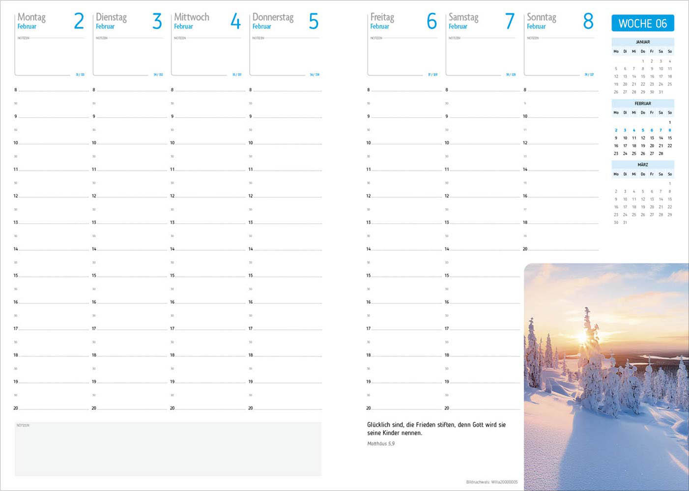Viewport: 689px width, 491px height.
Task: Open the Donnerstag 5 day header
Action: point(285,21)
